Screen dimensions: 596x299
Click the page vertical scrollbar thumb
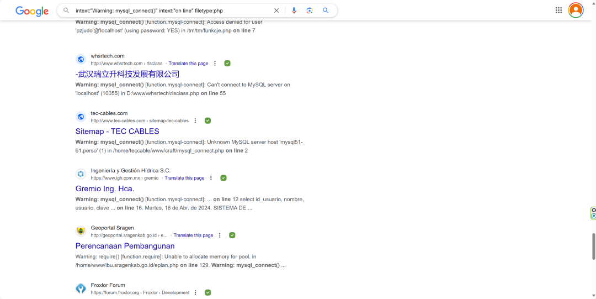click(x=593, y=246)
